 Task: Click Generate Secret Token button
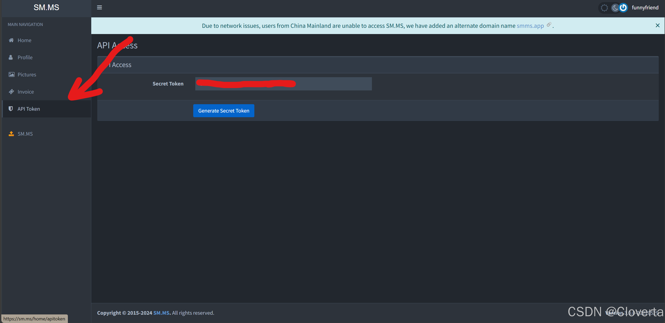coord(223,111)
